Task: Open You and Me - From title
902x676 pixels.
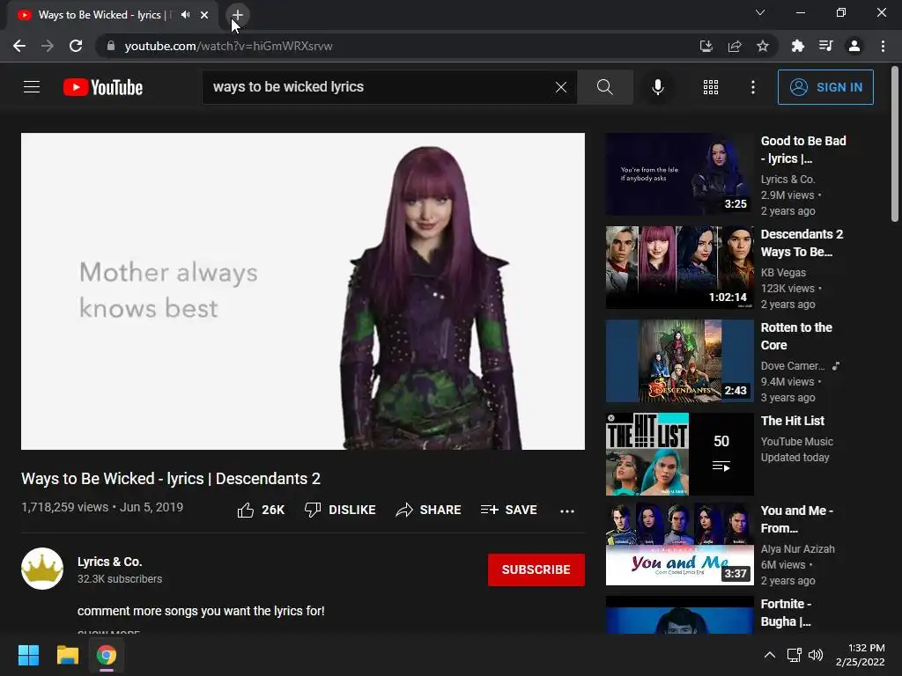Action: click(x=796, y=519)
